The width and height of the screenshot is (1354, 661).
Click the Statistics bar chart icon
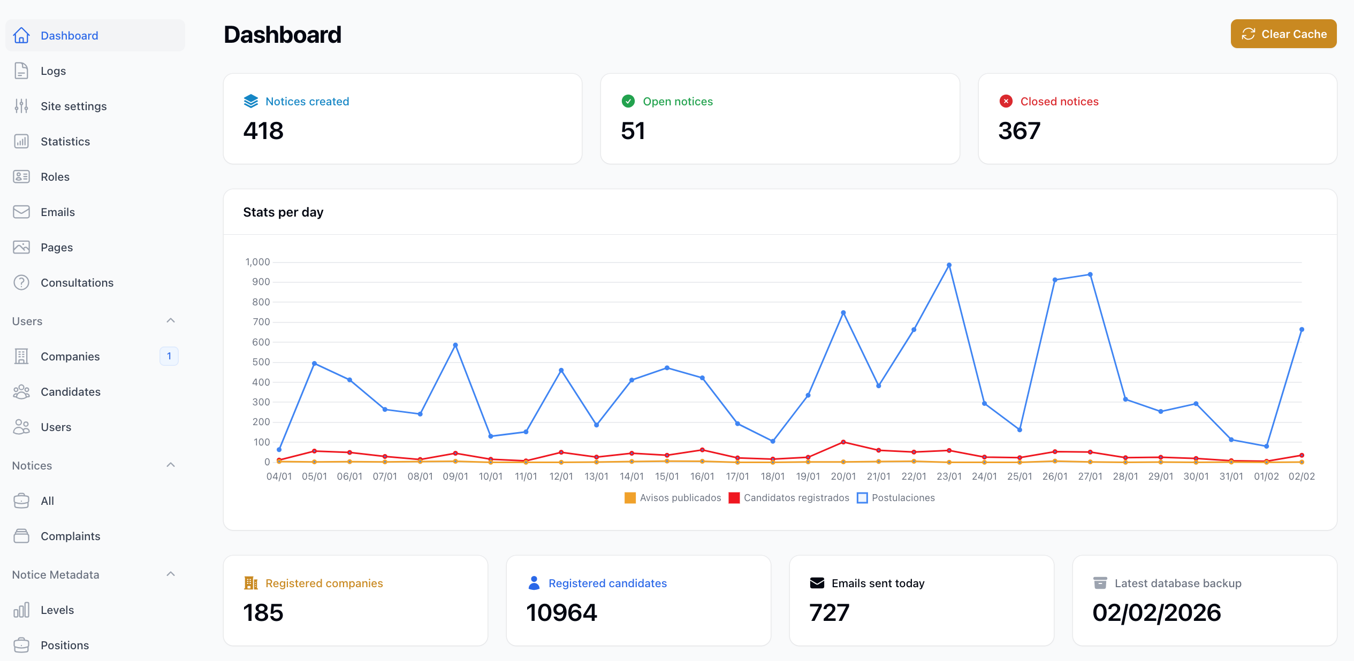pos(21,141)
